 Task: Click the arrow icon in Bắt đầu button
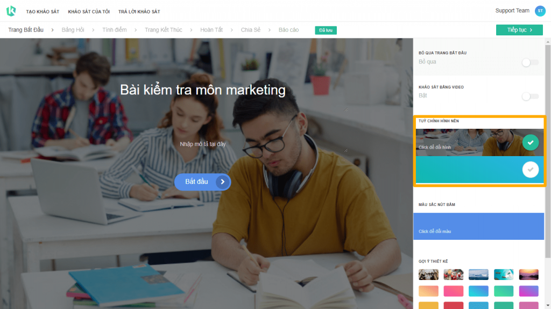[x=222, y=182]
